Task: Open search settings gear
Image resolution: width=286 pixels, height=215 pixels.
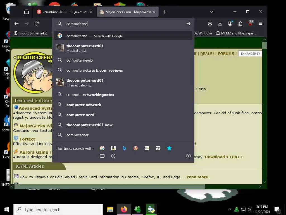Action: coord(189,156)
